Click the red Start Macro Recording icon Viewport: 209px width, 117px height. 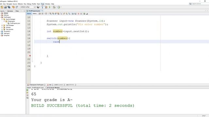click(x=78, y=14)
